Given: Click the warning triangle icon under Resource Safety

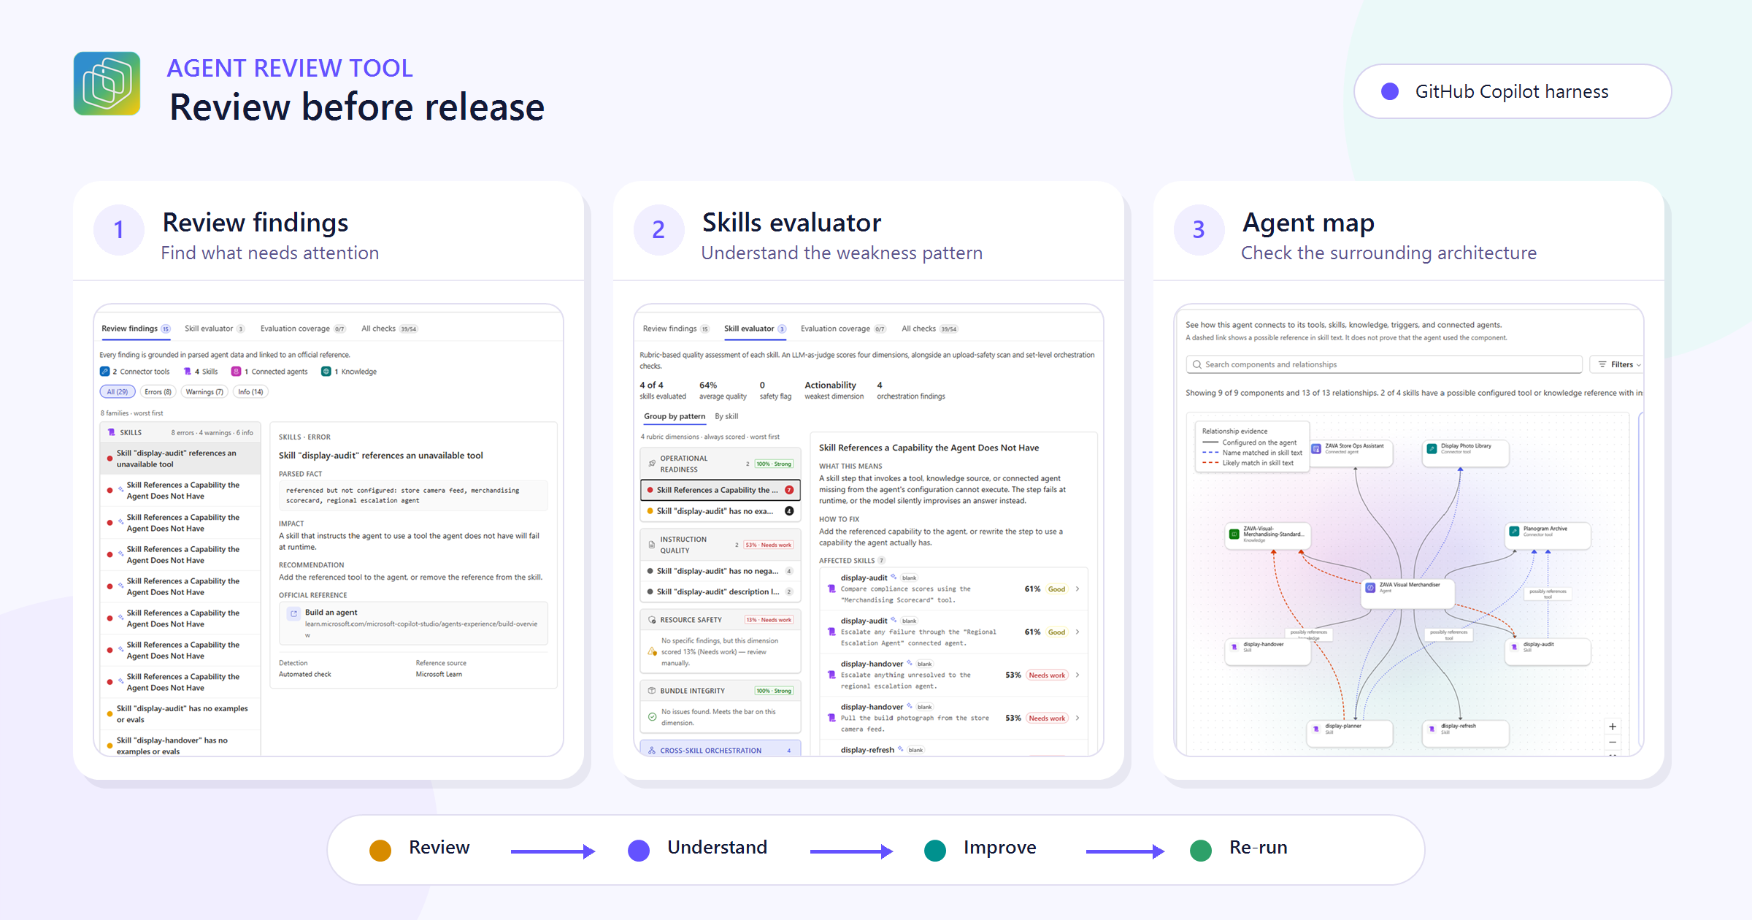Looking at the screenshot, I should pyautogui.click(x=652, y=651).
